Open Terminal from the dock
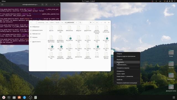Screen dimensions: 177x100 click(x=9, y=97)
